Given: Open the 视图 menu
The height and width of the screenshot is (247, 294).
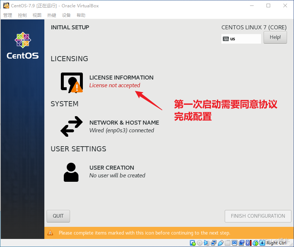Looking at the screenshot, I should click(x=37, y=15).
